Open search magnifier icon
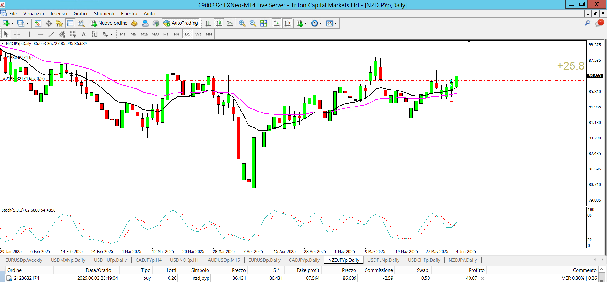Screen dimensions: 607x282 click(x=587, y=23)
